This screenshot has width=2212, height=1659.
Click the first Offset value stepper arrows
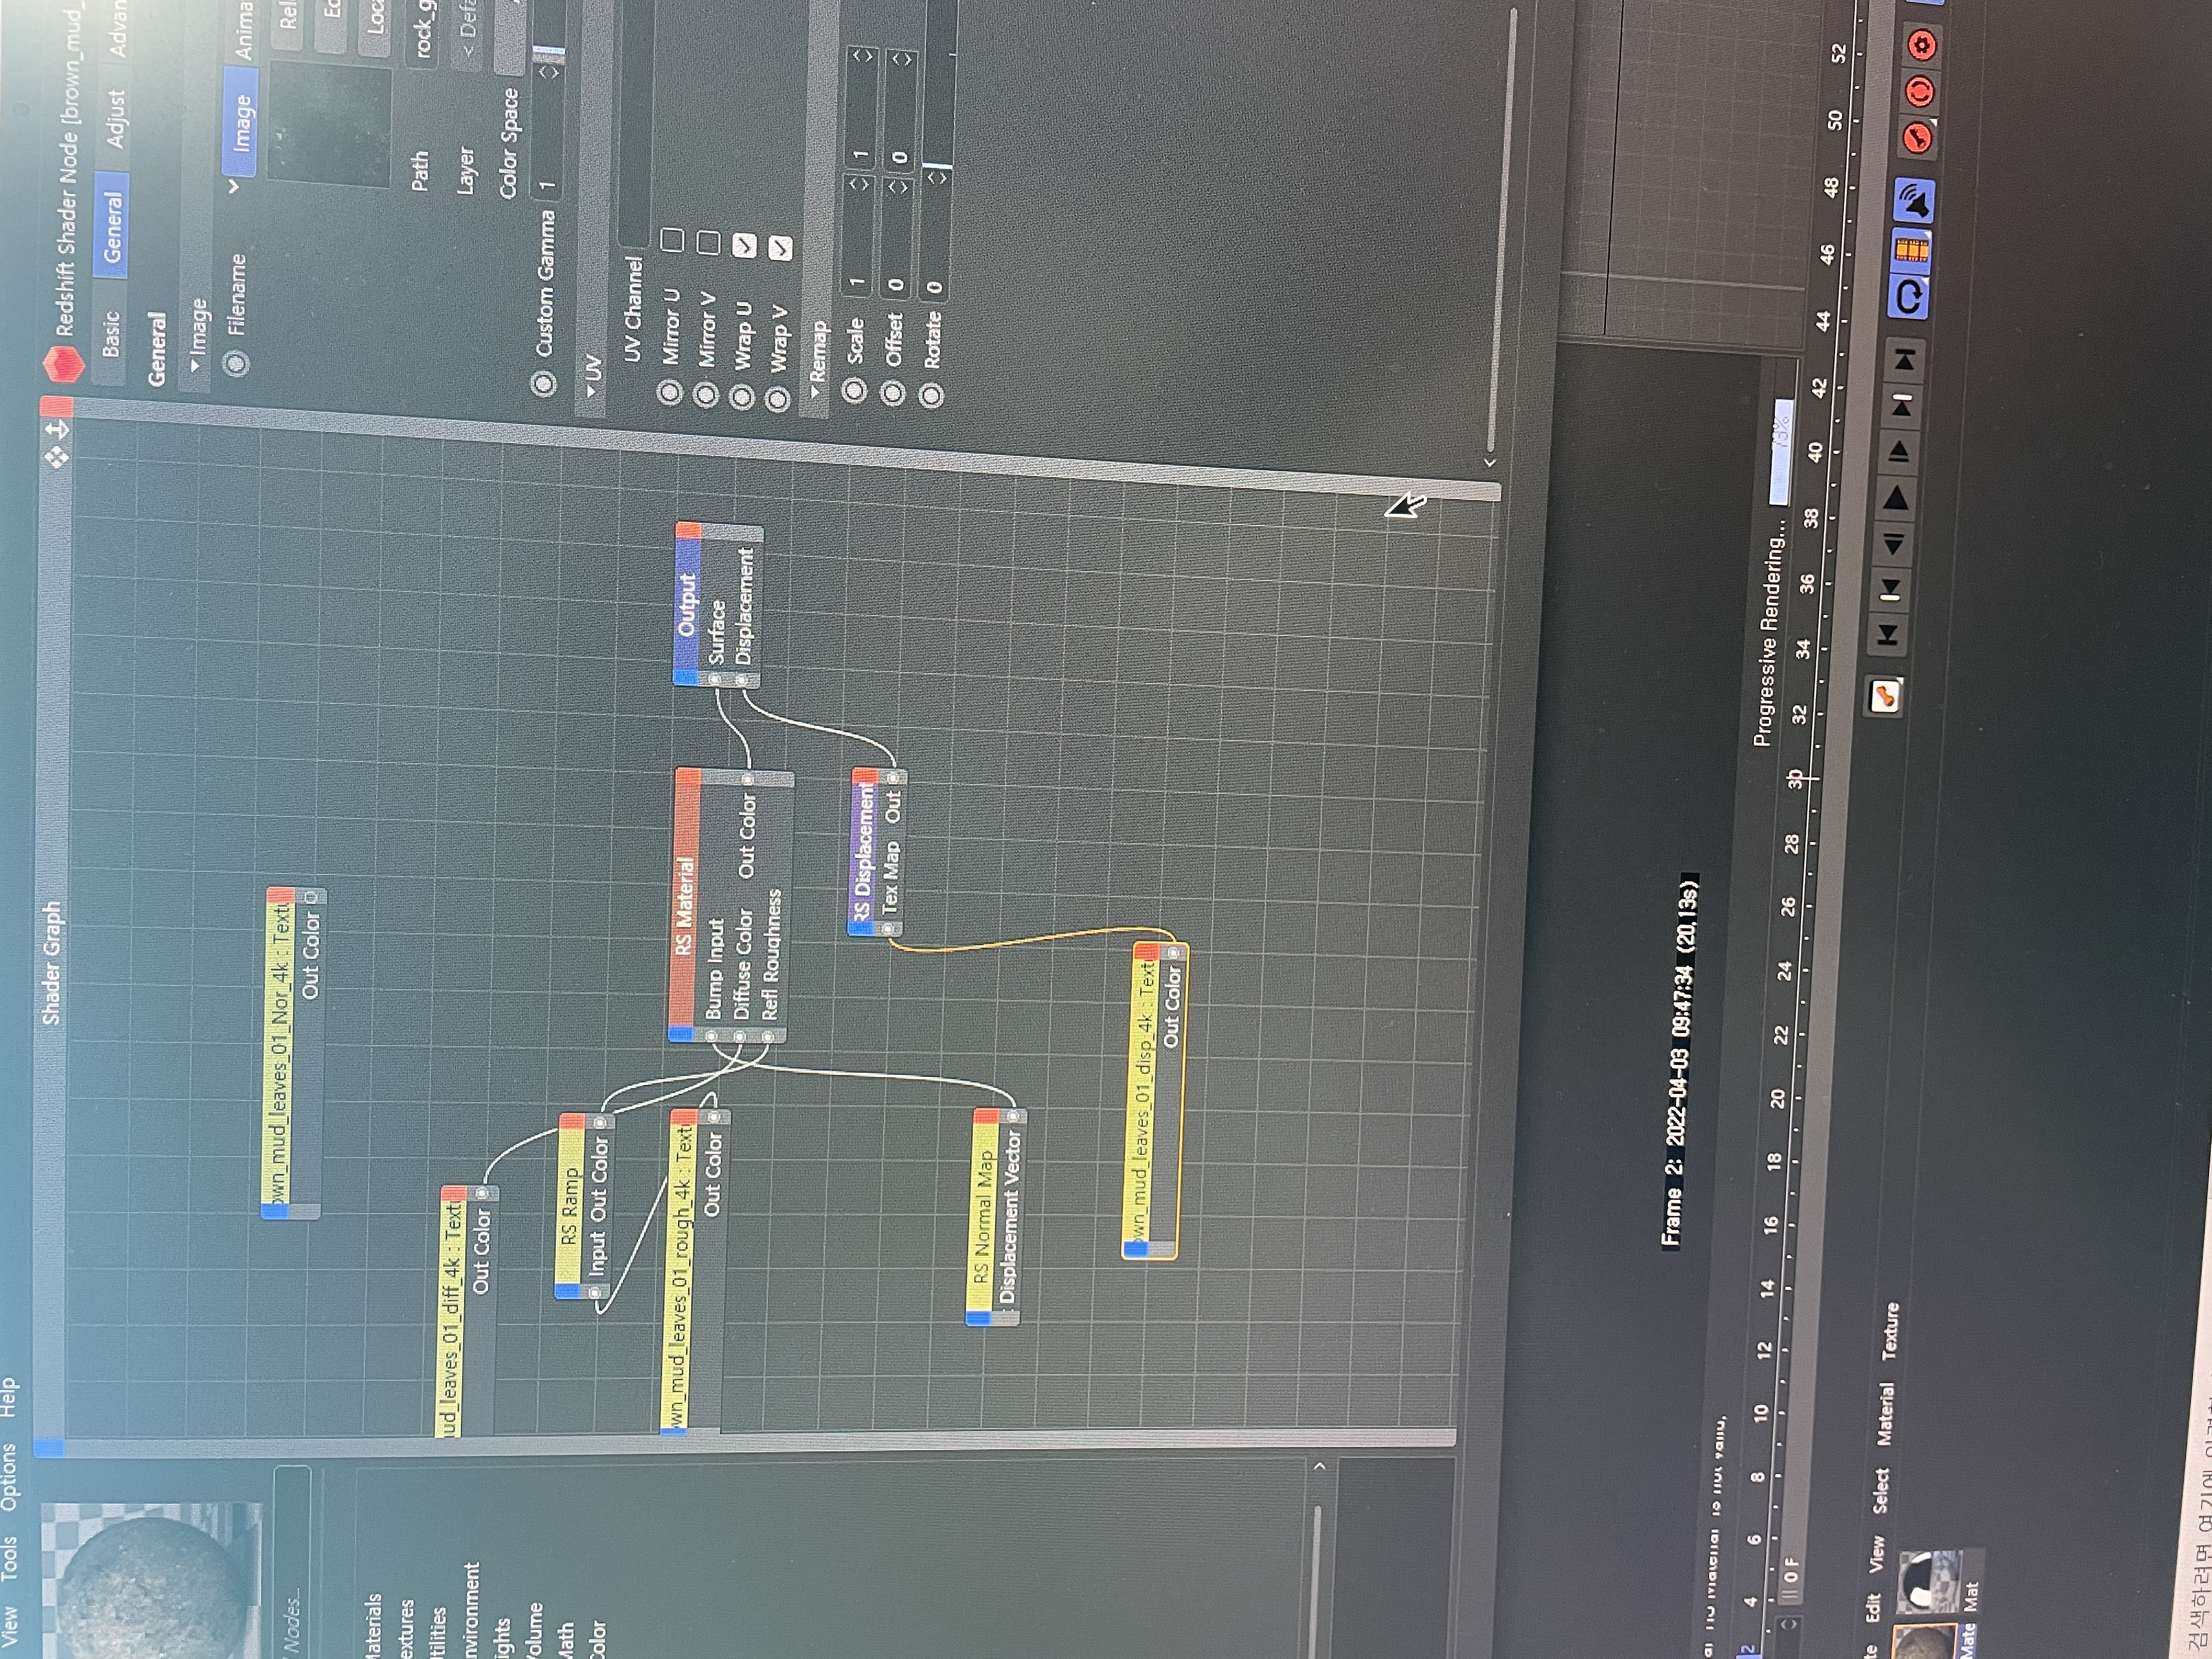pos(897,187)
